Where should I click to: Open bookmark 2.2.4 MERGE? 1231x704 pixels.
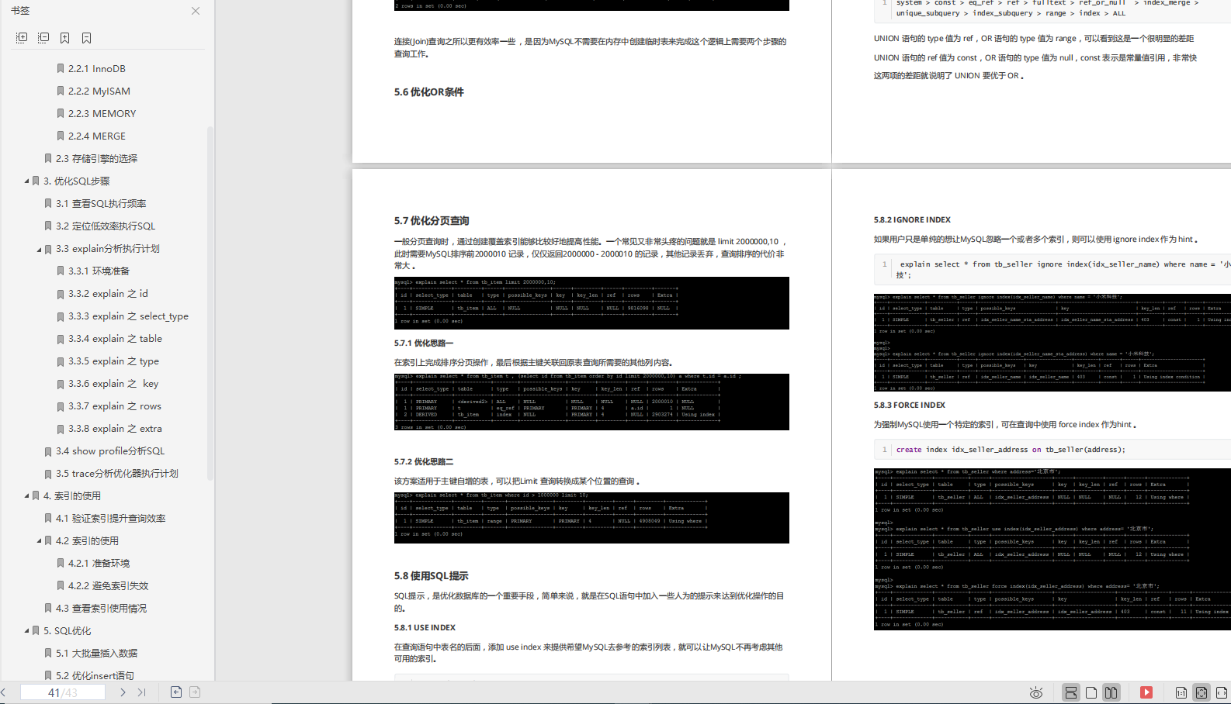[x=96, y=136]
